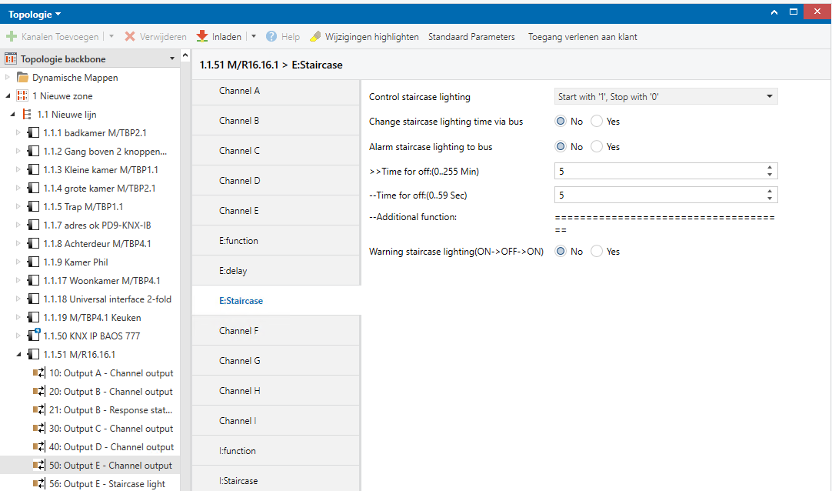Click the Time for off seconds input field
The image size is (832, 491).
pos(657,195)
